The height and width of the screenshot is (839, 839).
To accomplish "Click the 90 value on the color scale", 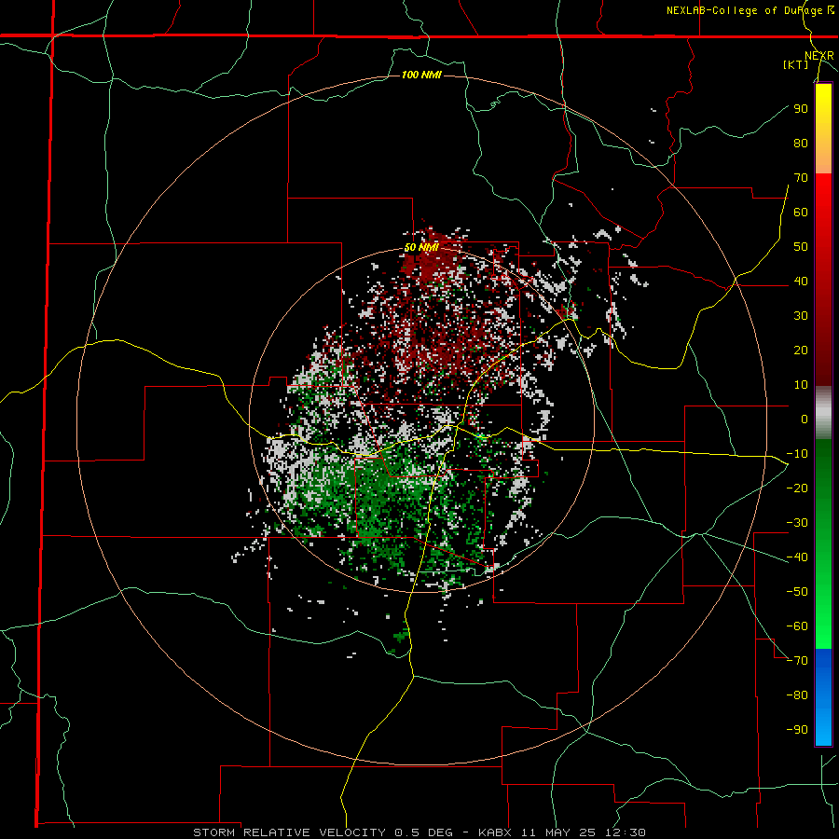I will tap(801, 109).
